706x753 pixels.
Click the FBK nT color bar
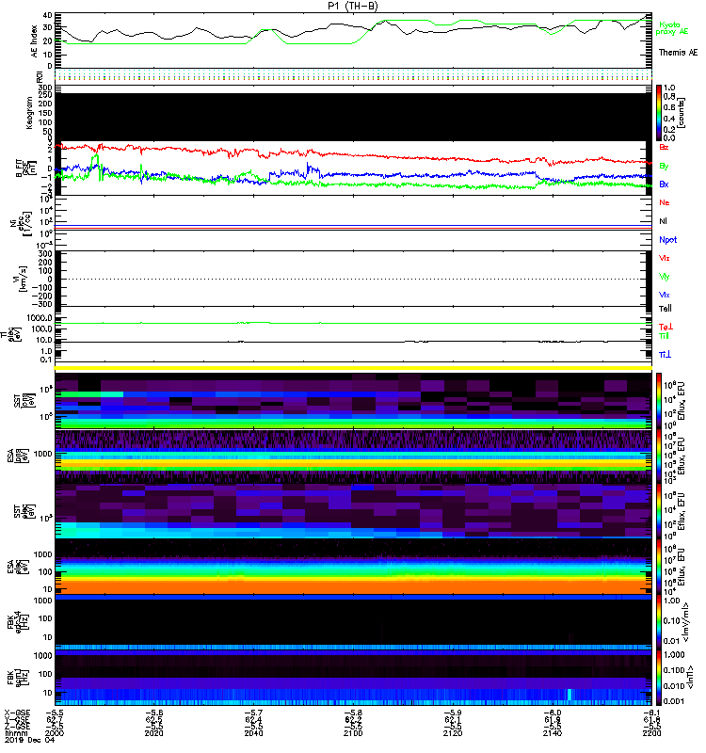click(x=659, y=678)
